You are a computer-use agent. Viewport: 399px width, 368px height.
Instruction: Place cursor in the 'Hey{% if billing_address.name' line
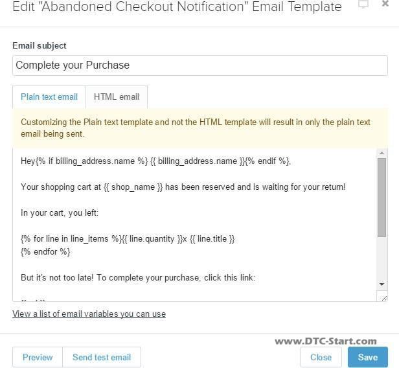[155, 161]
